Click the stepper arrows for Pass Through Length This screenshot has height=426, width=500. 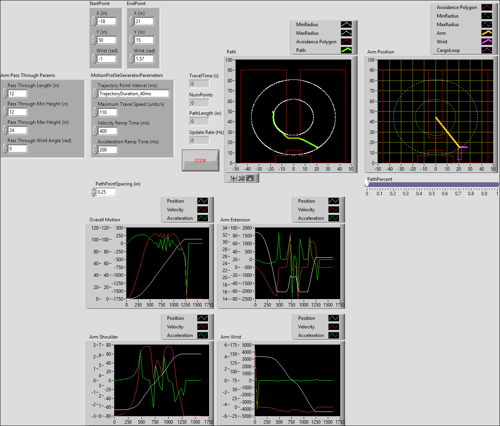tap(5, 94)
